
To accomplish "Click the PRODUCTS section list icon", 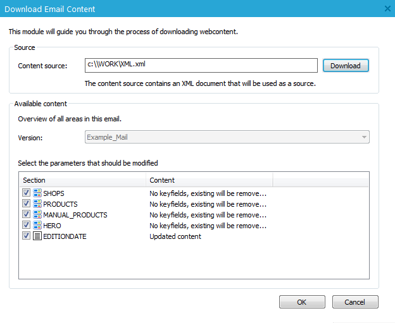I will (x=37, y=204).
